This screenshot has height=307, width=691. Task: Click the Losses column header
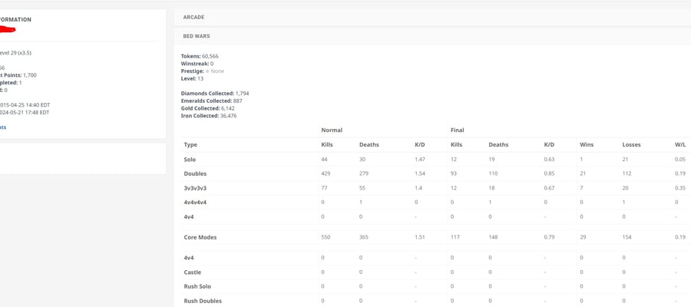[x=631, y=144]
